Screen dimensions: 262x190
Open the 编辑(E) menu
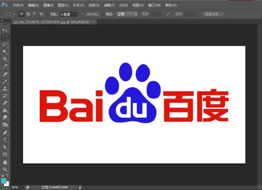coord(33,5)
